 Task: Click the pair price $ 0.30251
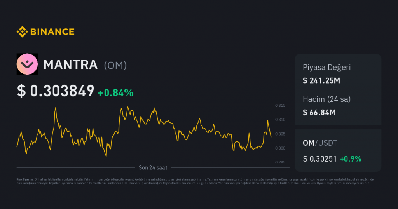point(320,159)
